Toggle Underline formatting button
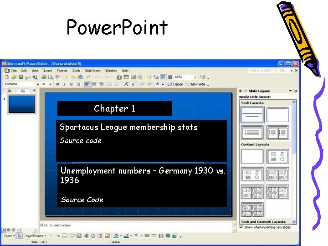The width and height of the screenshot is (328, 246). coord(72,84)
